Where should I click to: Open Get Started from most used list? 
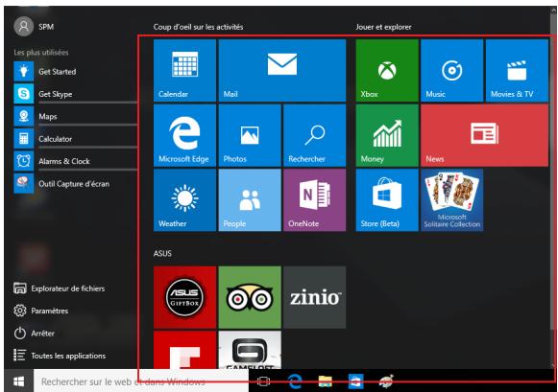click(x=75, y=71)
